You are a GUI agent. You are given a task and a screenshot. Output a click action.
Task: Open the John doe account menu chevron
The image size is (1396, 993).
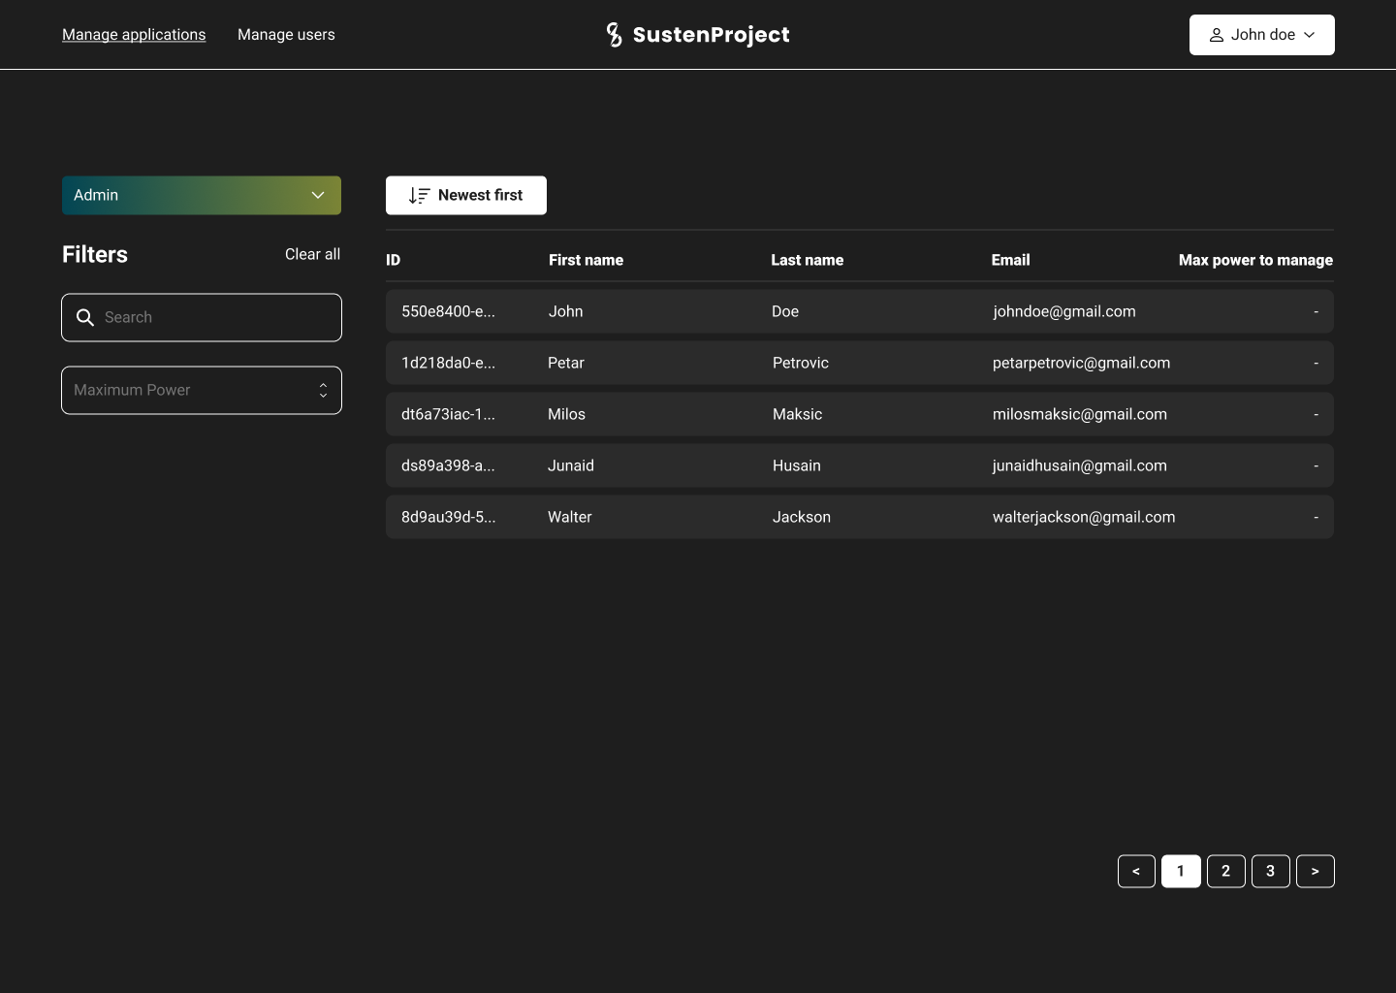pos(1309,35)
